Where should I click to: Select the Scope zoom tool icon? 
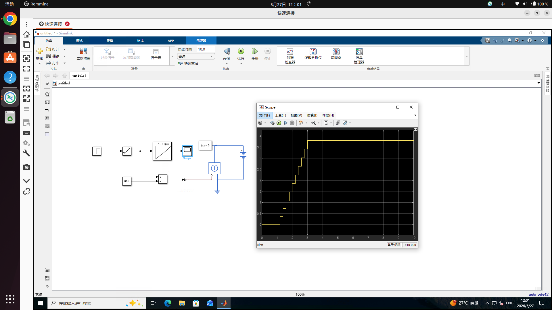point(314,123)
